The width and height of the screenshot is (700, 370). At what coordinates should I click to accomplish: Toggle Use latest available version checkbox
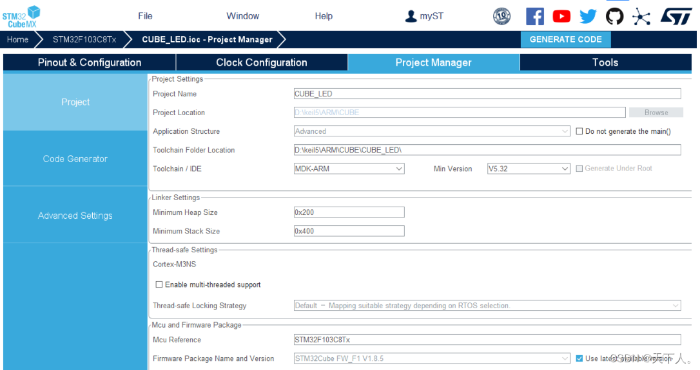tap(579, 358)
